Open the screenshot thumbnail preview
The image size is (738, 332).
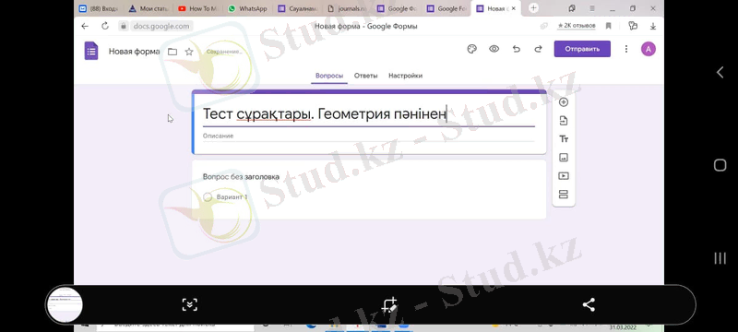[65, 304]
